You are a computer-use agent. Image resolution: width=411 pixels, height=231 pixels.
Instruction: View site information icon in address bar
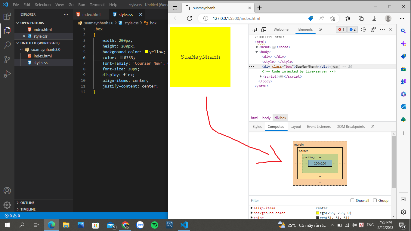coord(206,18)
